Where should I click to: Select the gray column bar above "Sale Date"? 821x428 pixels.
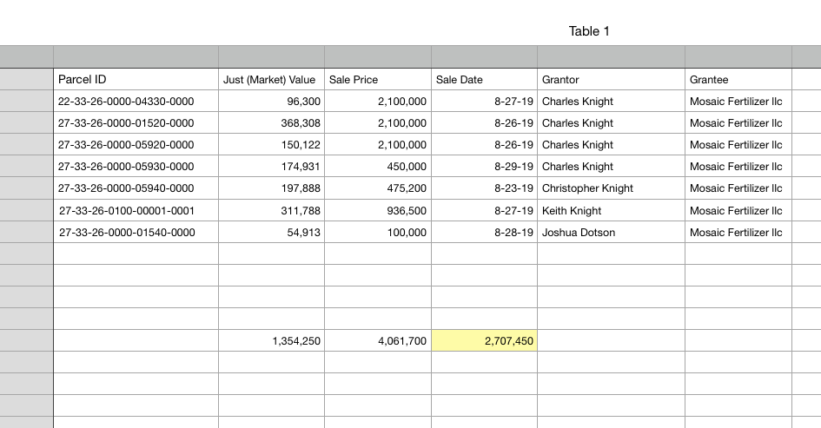(x=484, y=56)
